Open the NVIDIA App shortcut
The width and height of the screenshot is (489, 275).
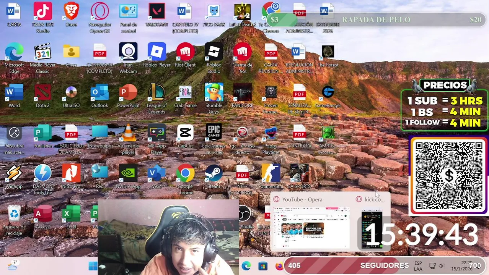coord(128,177)
